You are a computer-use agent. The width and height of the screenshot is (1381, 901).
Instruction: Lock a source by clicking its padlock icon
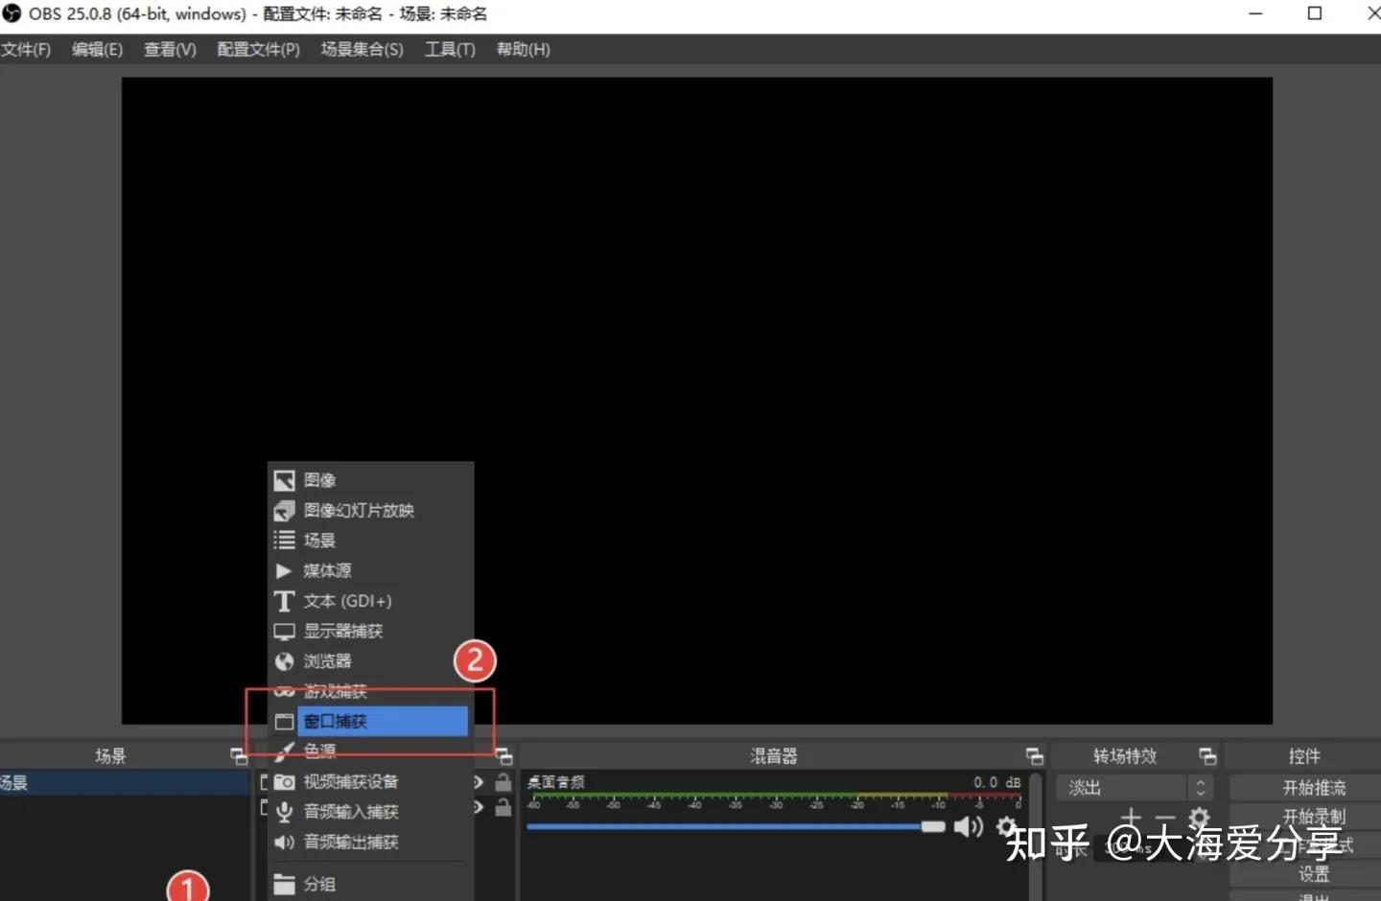point(503,781)
